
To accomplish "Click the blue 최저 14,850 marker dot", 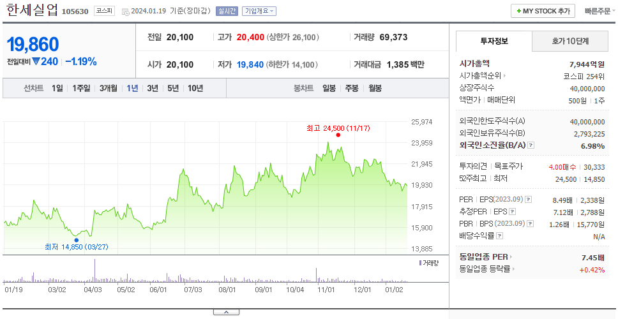I will coord(77,240).
